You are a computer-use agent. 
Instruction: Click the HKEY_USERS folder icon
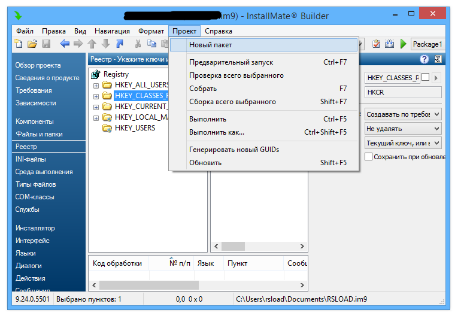(107, 128)
